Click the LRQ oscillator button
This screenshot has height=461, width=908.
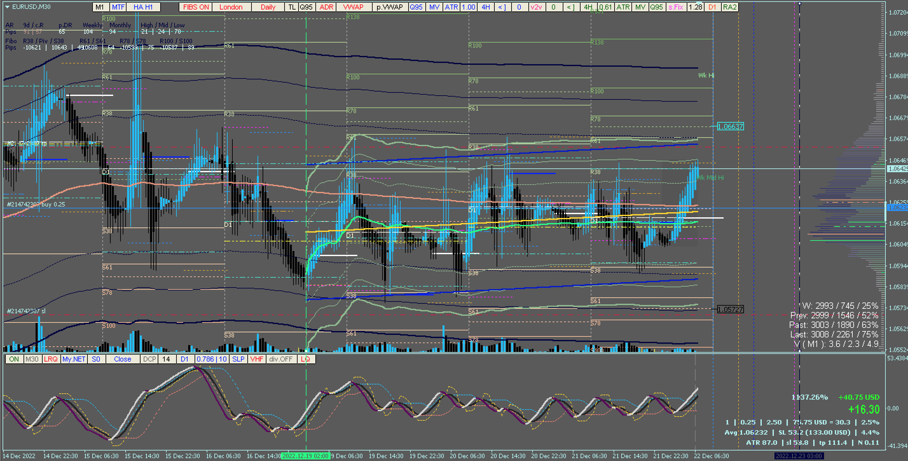pyautogui.click(x=51, y=359)
